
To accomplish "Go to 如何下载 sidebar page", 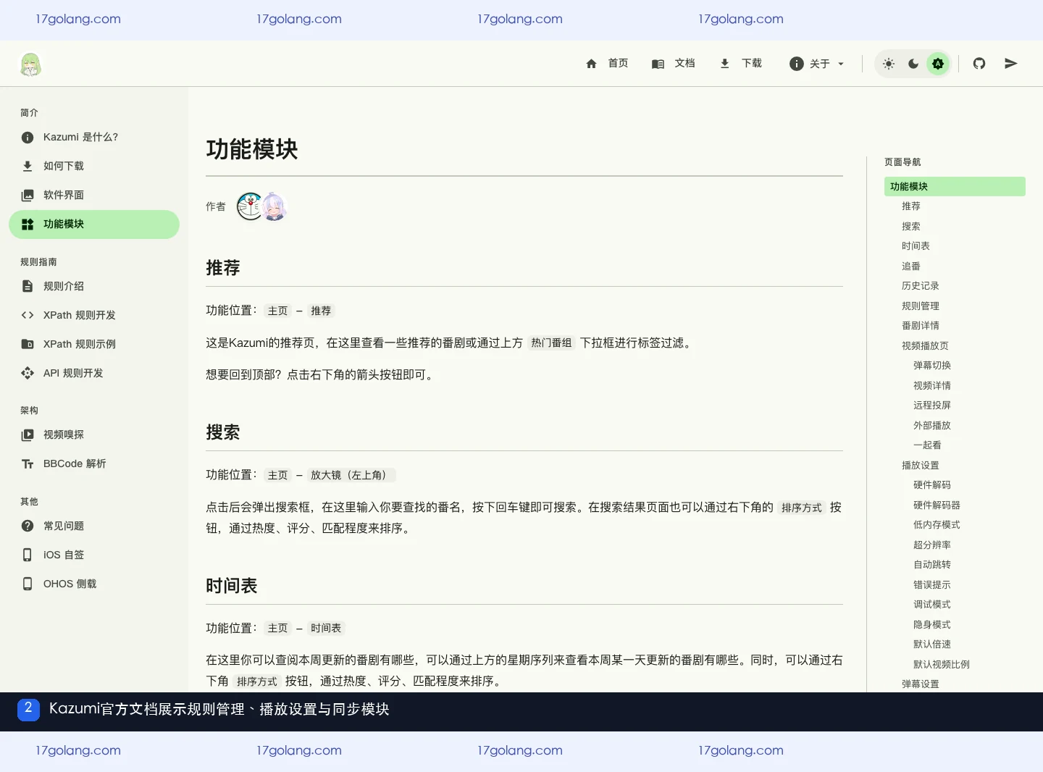I will (94, 166).
